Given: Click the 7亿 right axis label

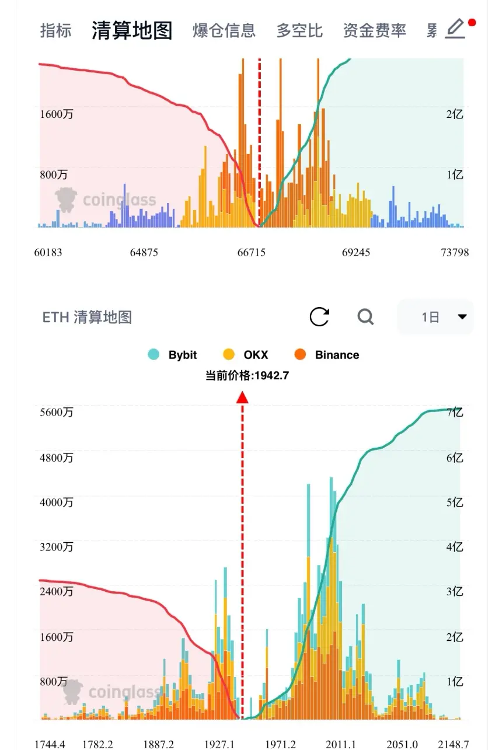Looking at the screenshot, I should 455,412.
